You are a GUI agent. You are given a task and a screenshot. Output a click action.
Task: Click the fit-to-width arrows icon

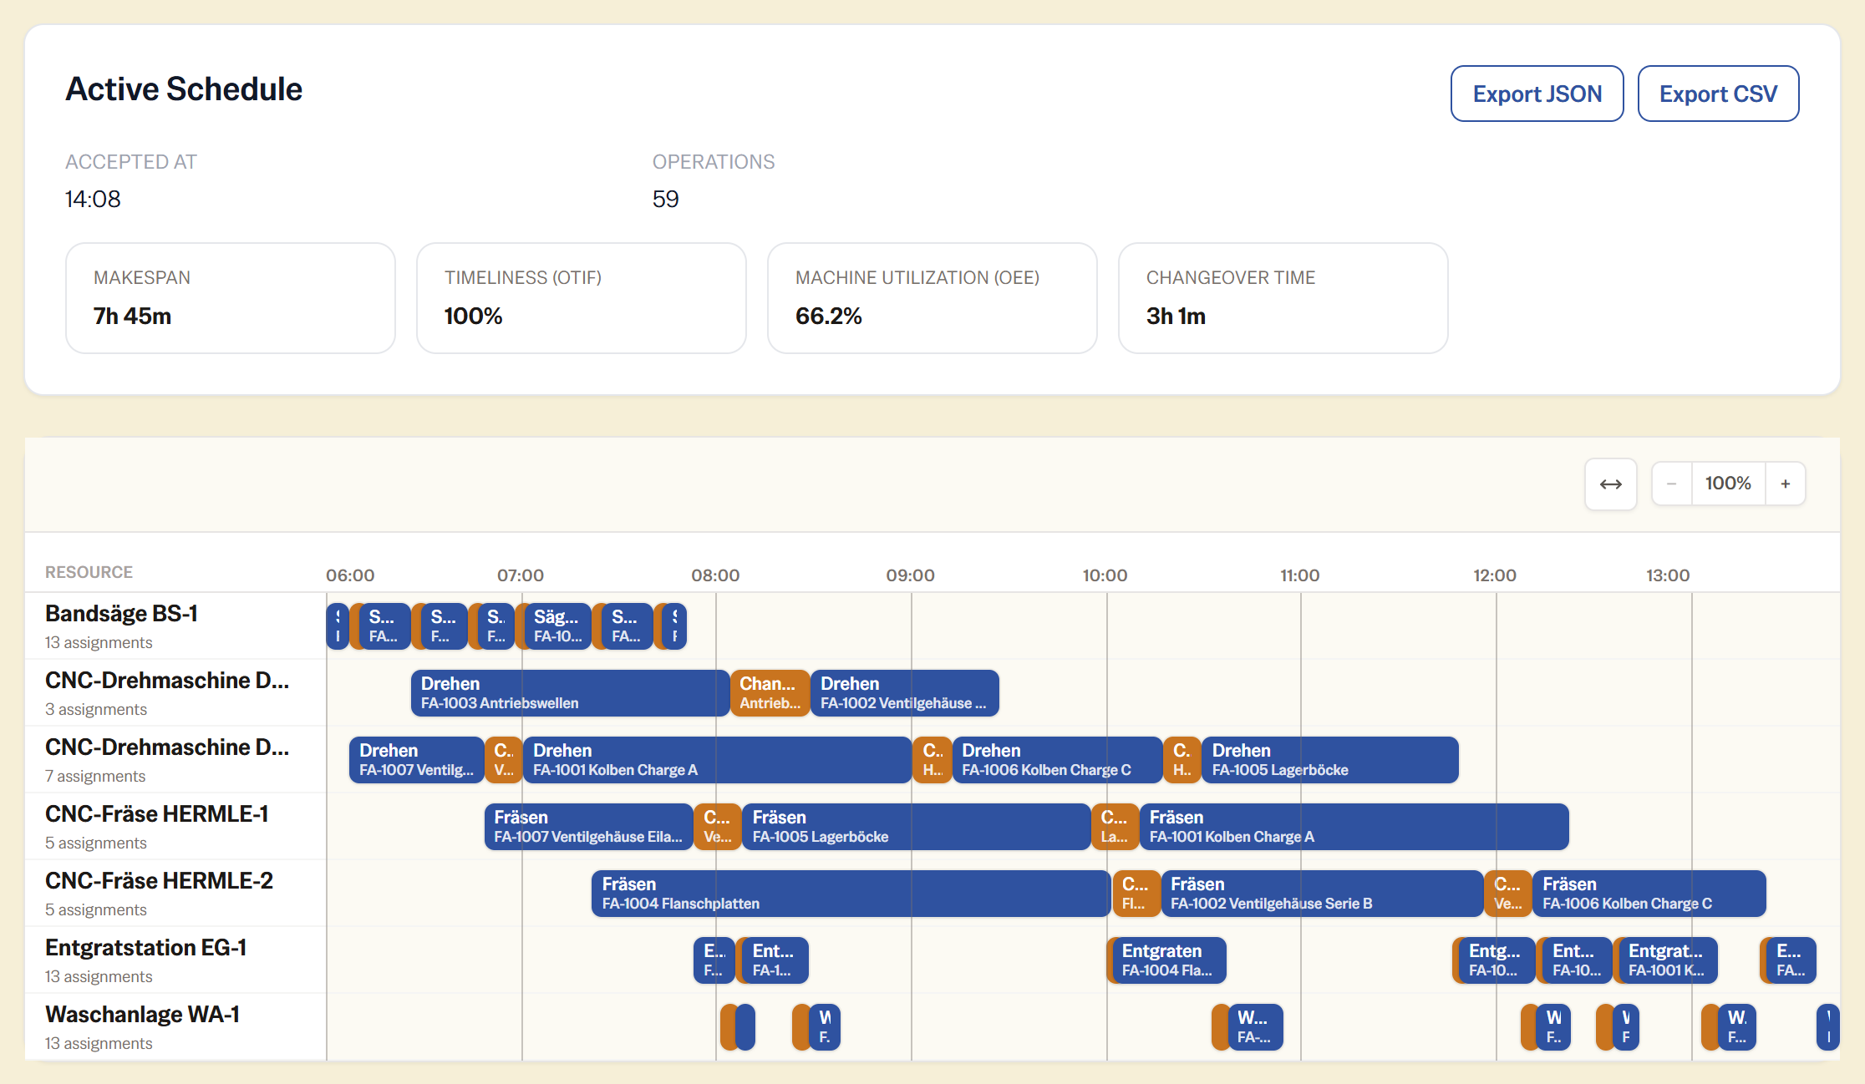(1610, 484)
